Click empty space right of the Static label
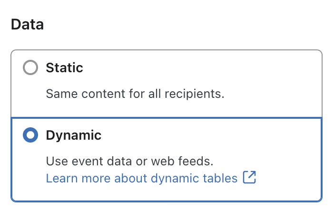334x210 pixels. coord(200,68)
